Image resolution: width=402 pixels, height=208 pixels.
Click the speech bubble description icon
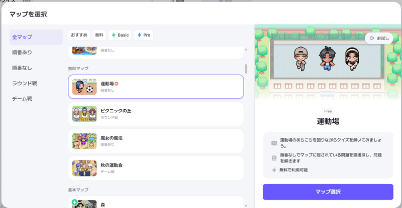point(274,143)
